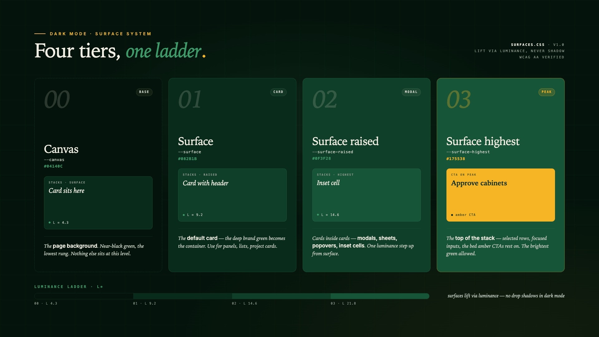Click the 'amber CTA' label
This screenshot has height=337, width=599.
(465, 215)
